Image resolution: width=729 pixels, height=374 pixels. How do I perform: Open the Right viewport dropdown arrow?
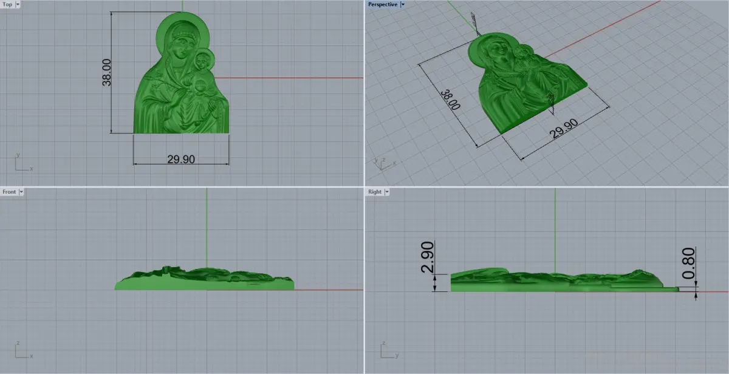[x=386, y=192]
